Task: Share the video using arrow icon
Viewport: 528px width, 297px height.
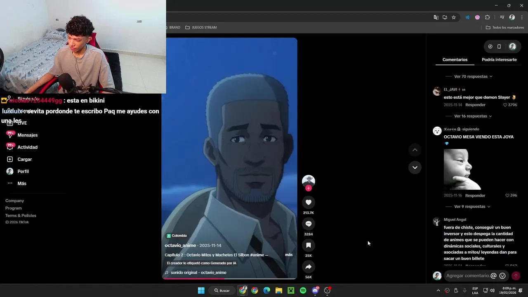Action: point(309,266)
